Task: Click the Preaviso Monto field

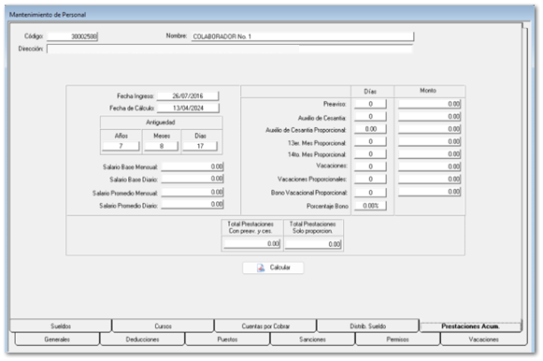Action: [429, 104]
